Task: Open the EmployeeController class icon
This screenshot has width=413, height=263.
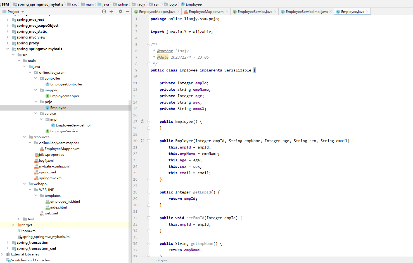Action: 48,84
